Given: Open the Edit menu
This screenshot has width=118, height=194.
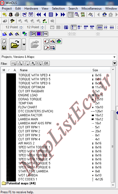Looking at the screenshot, I should point(18,9).
